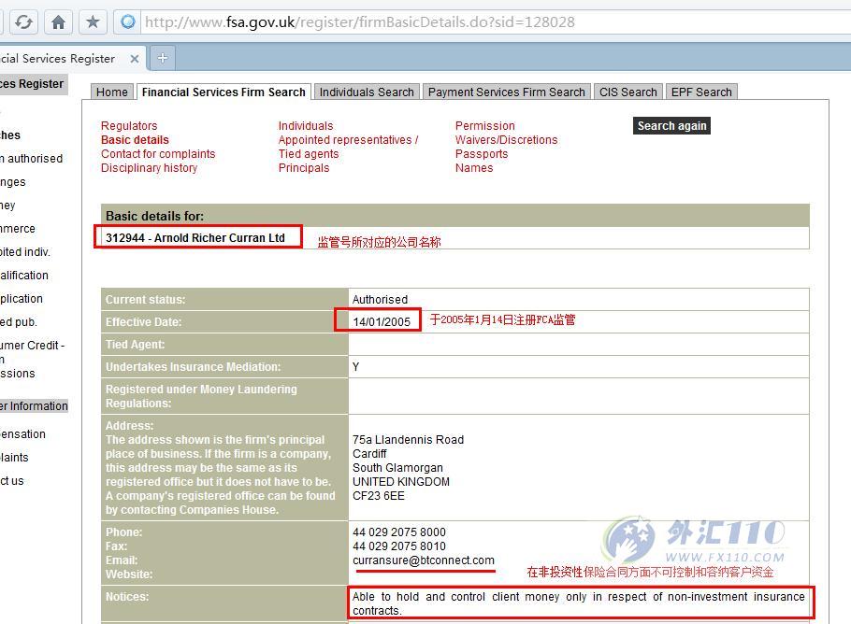Open sidebar link ending 'ensation'
851x624 pixels.
pyautogui.click(x=22, y=434)
